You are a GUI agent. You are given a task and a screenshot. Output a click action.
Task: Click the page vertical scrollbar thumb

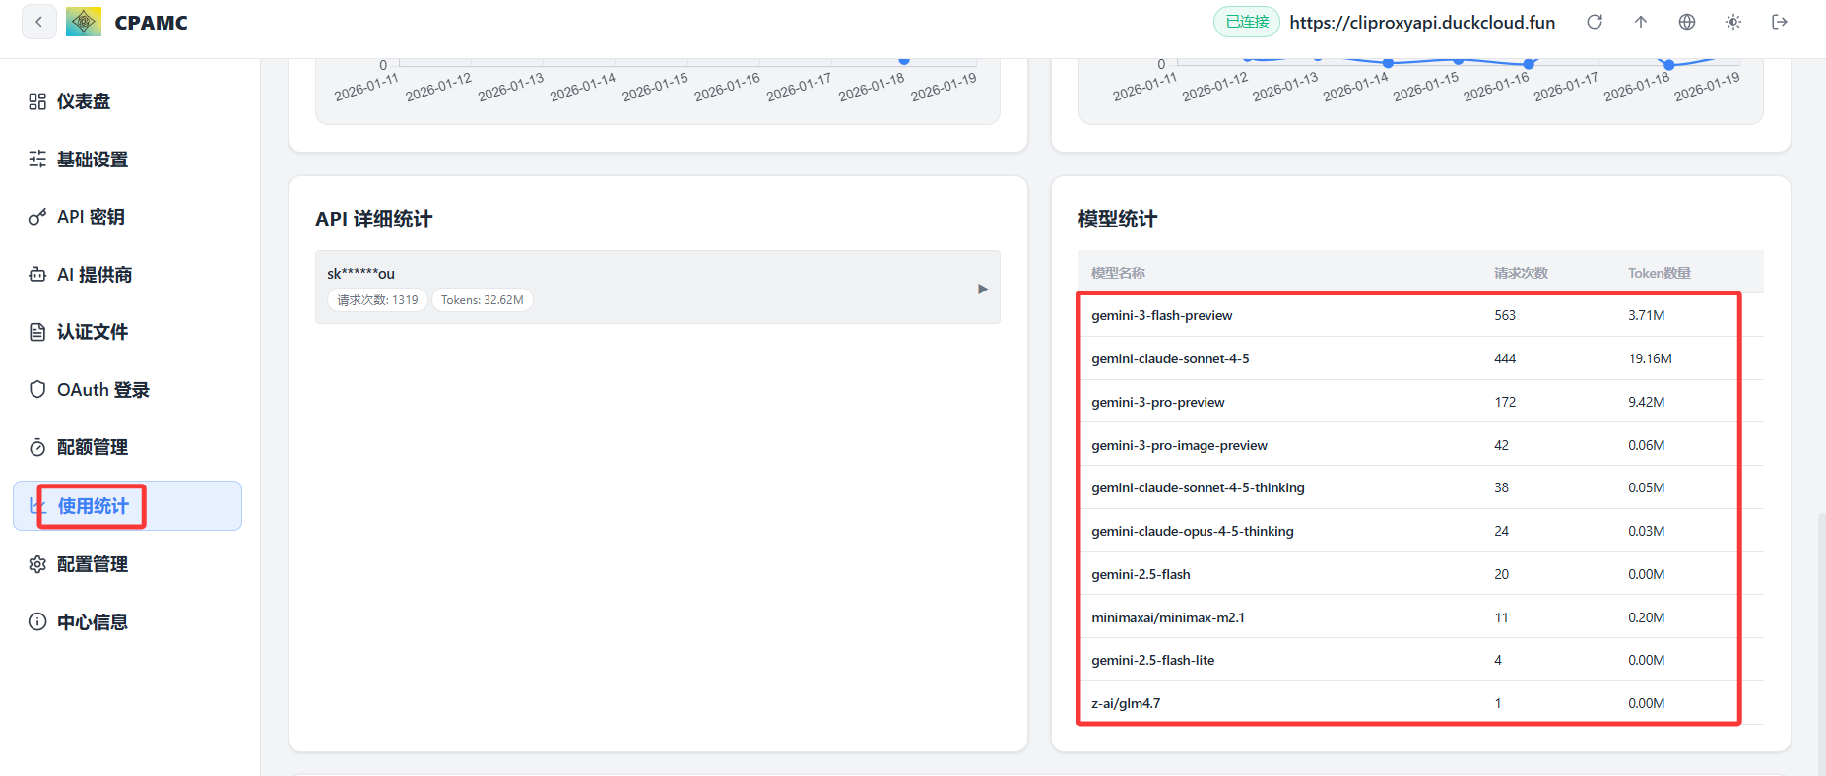click(x=1821, y=643)
